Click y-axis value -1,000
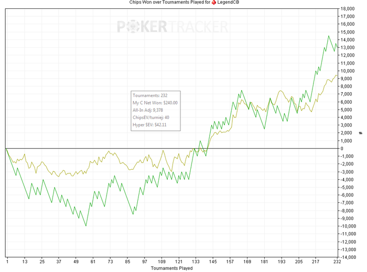The height and width of the screenshot is (272, 367). pos(346,156)
